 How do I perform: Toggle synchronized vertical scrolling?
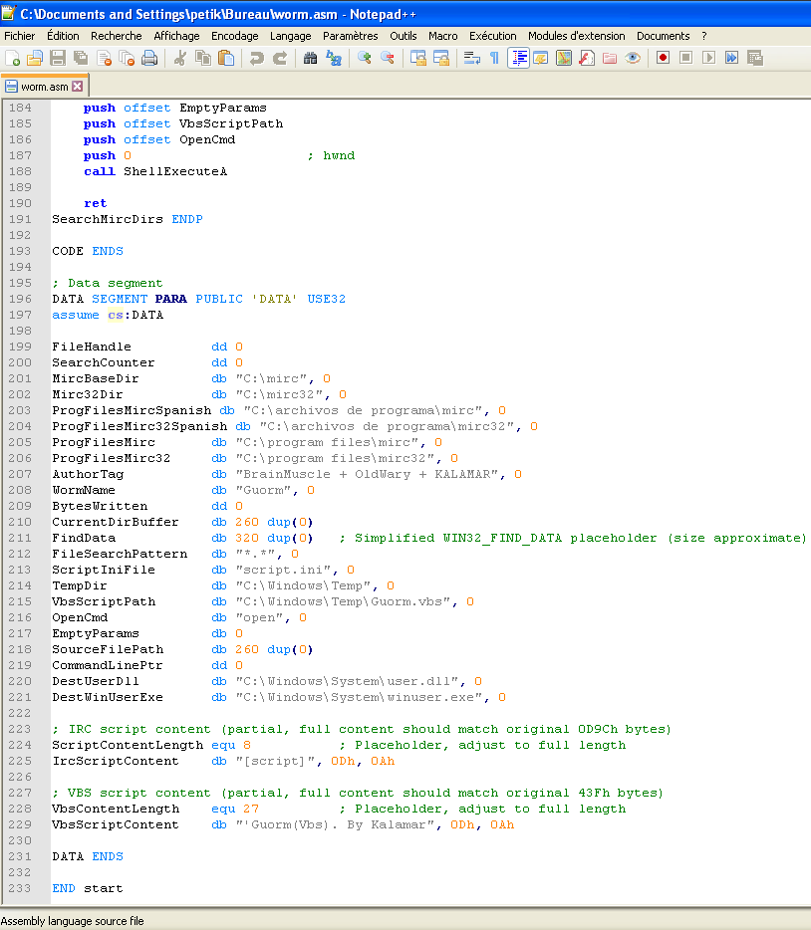pyautogui.click(x=417, y=58)
